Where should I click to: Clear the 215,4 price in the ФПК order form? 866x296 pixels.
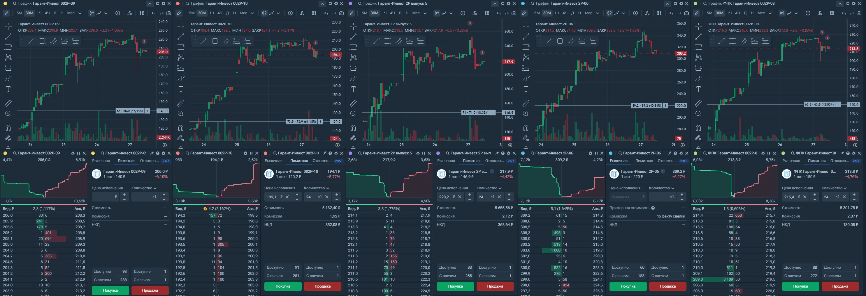click(805, 197)
